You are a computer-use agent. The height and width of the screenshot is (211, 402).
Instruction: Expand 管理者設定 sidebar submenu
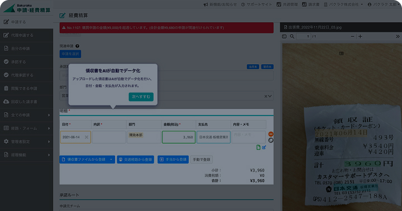click(x=26, y=142)
